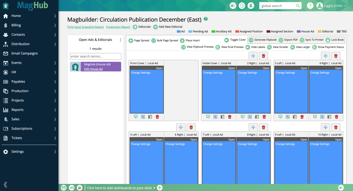Click Edit House Ad link
Screen dimensions: 353x191
[93, 69]
